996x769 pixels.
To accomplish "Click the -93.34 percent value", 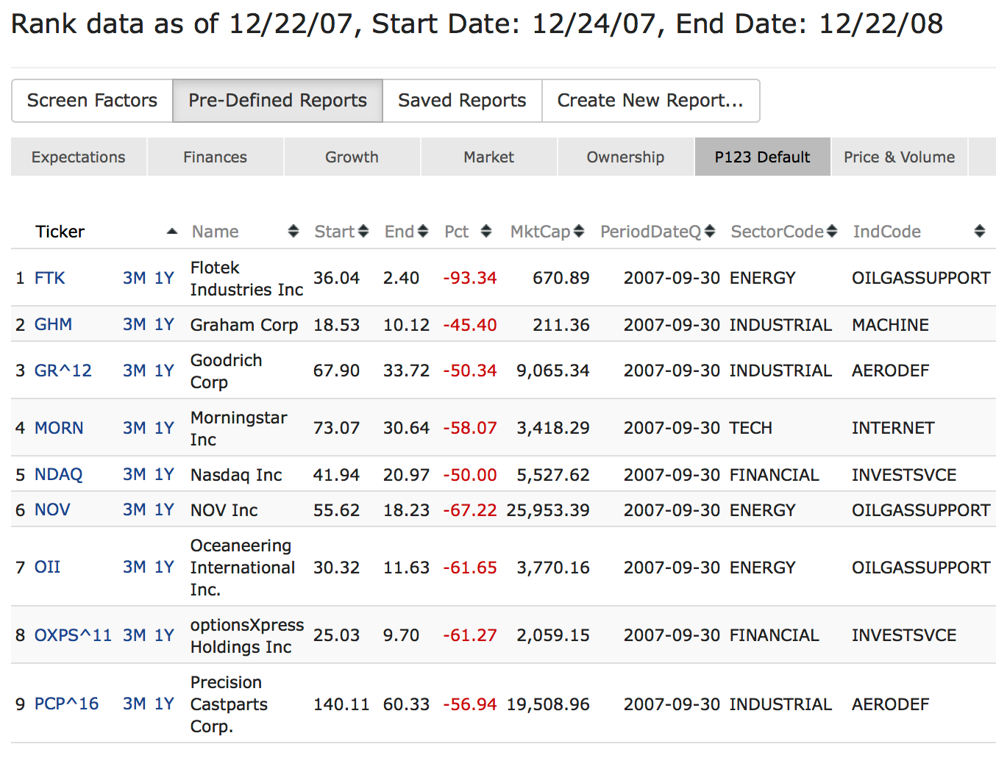I will click(470, 278).
